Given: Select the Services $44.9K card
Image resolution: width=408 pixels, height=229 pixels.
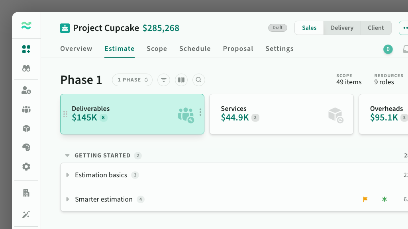Looking at the screenshot, I should pos(281,114).
